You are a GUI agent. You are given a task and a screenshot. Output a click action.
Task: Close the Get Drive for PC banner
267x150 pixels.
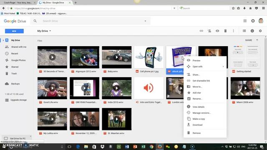[x=30, y=136]
